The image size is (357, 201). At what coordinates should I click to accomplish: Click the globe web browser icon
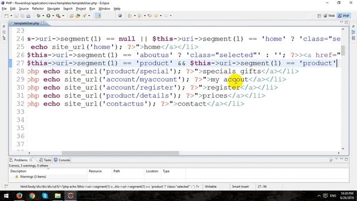click(120, 16)
